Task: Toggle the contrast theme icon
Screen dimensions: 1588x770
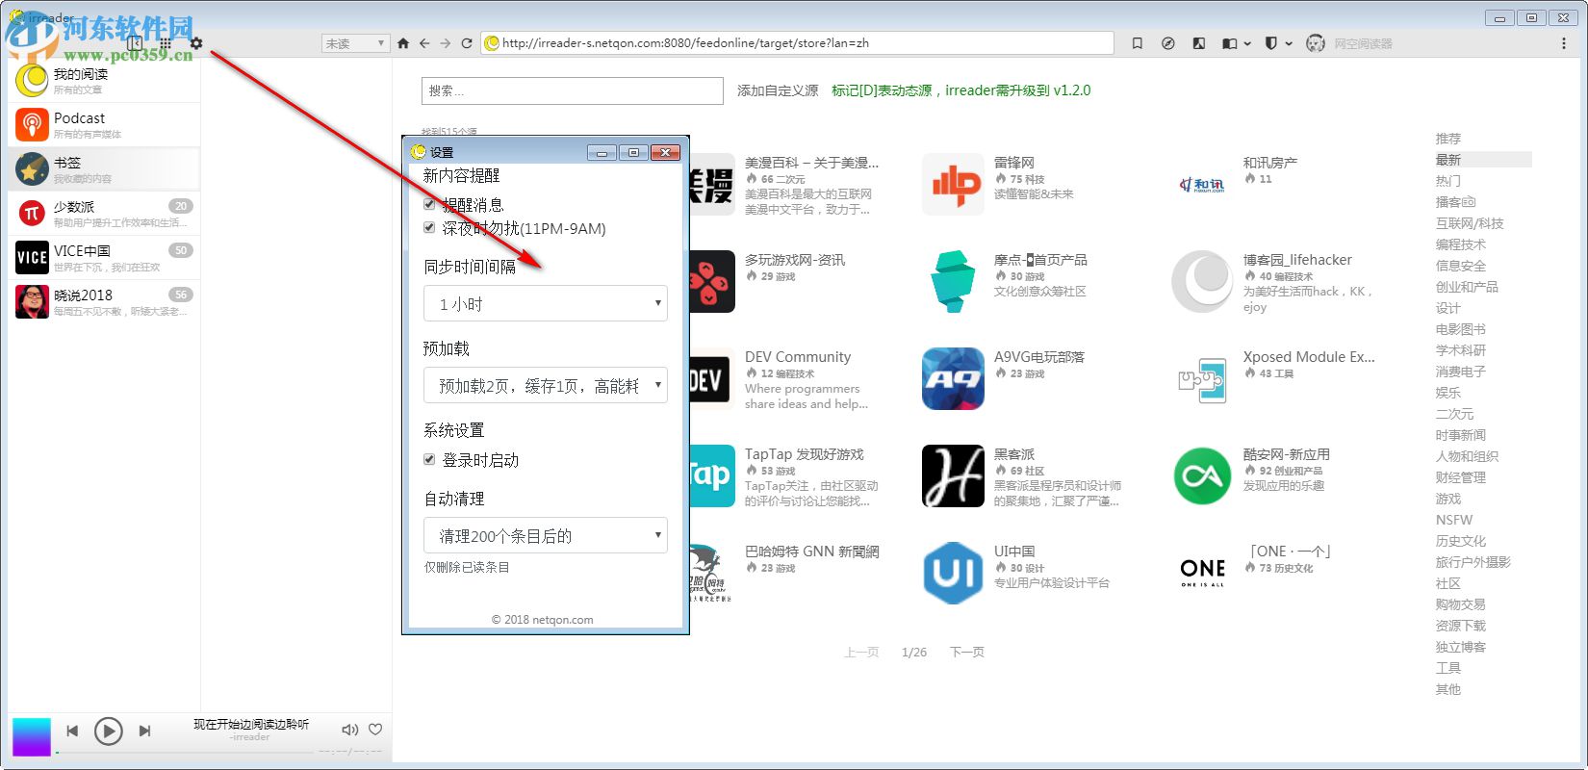Action: 1198,43
